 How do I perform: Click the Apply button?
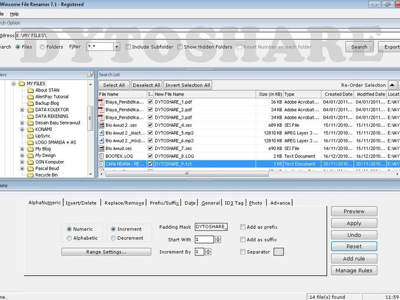click(354, 224)
